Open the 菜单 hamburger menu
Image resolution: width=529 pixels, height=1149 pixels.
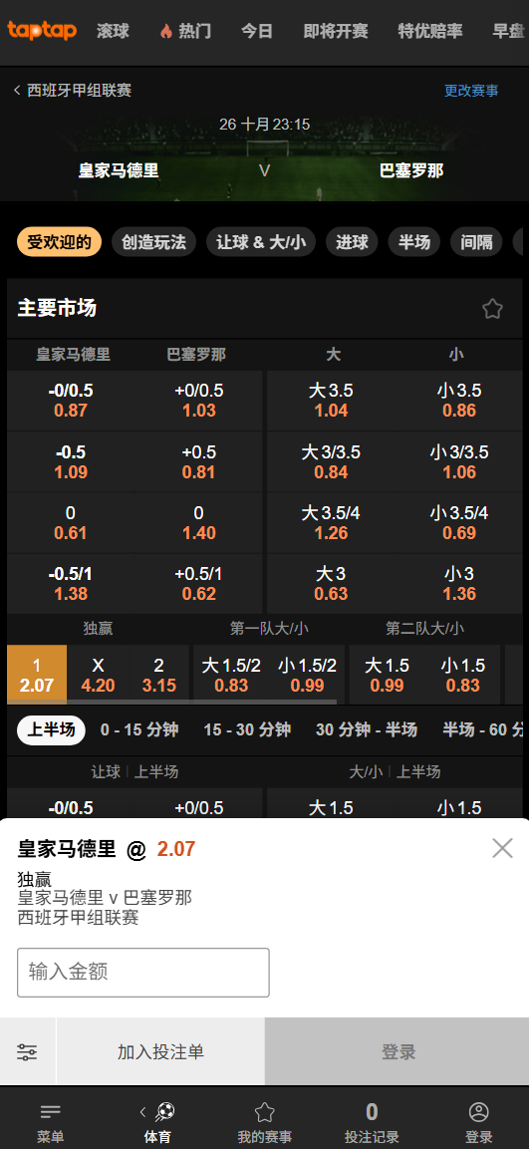[51, 1123]
